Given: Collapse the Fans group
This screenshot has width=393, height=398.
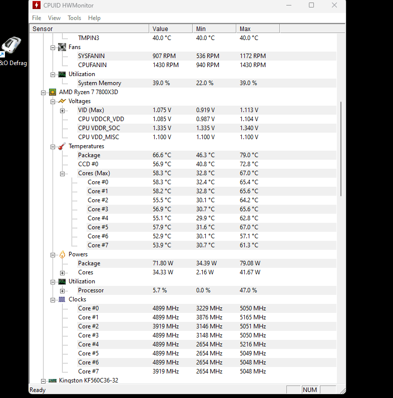Looking at the screenshot, I should (x=53, y=48).
